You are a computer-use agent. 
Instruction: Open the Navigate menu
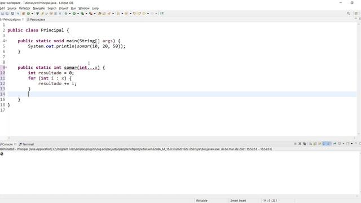[x=39, y=8]
